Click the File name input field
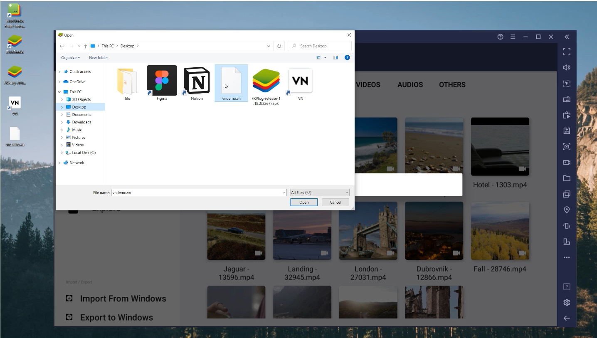The height and width of the screenshot is (338, 597). click(x=196, y=192)
